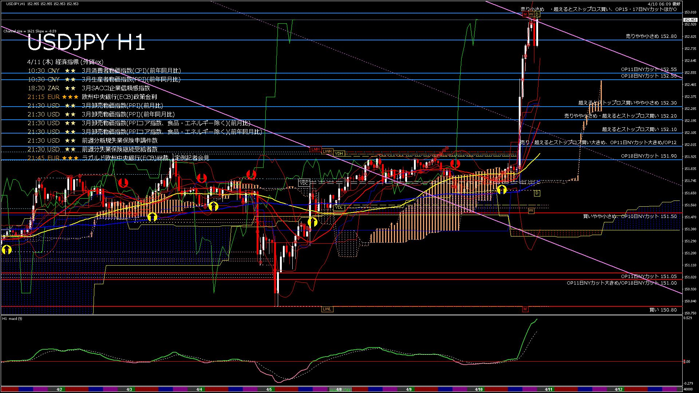Select the white YDC level label
The height and width of the screenshot is (393, 699).
tap(304, 183)
